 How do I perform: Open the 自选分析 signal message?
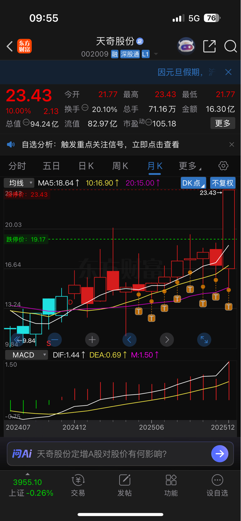(100, 145)
